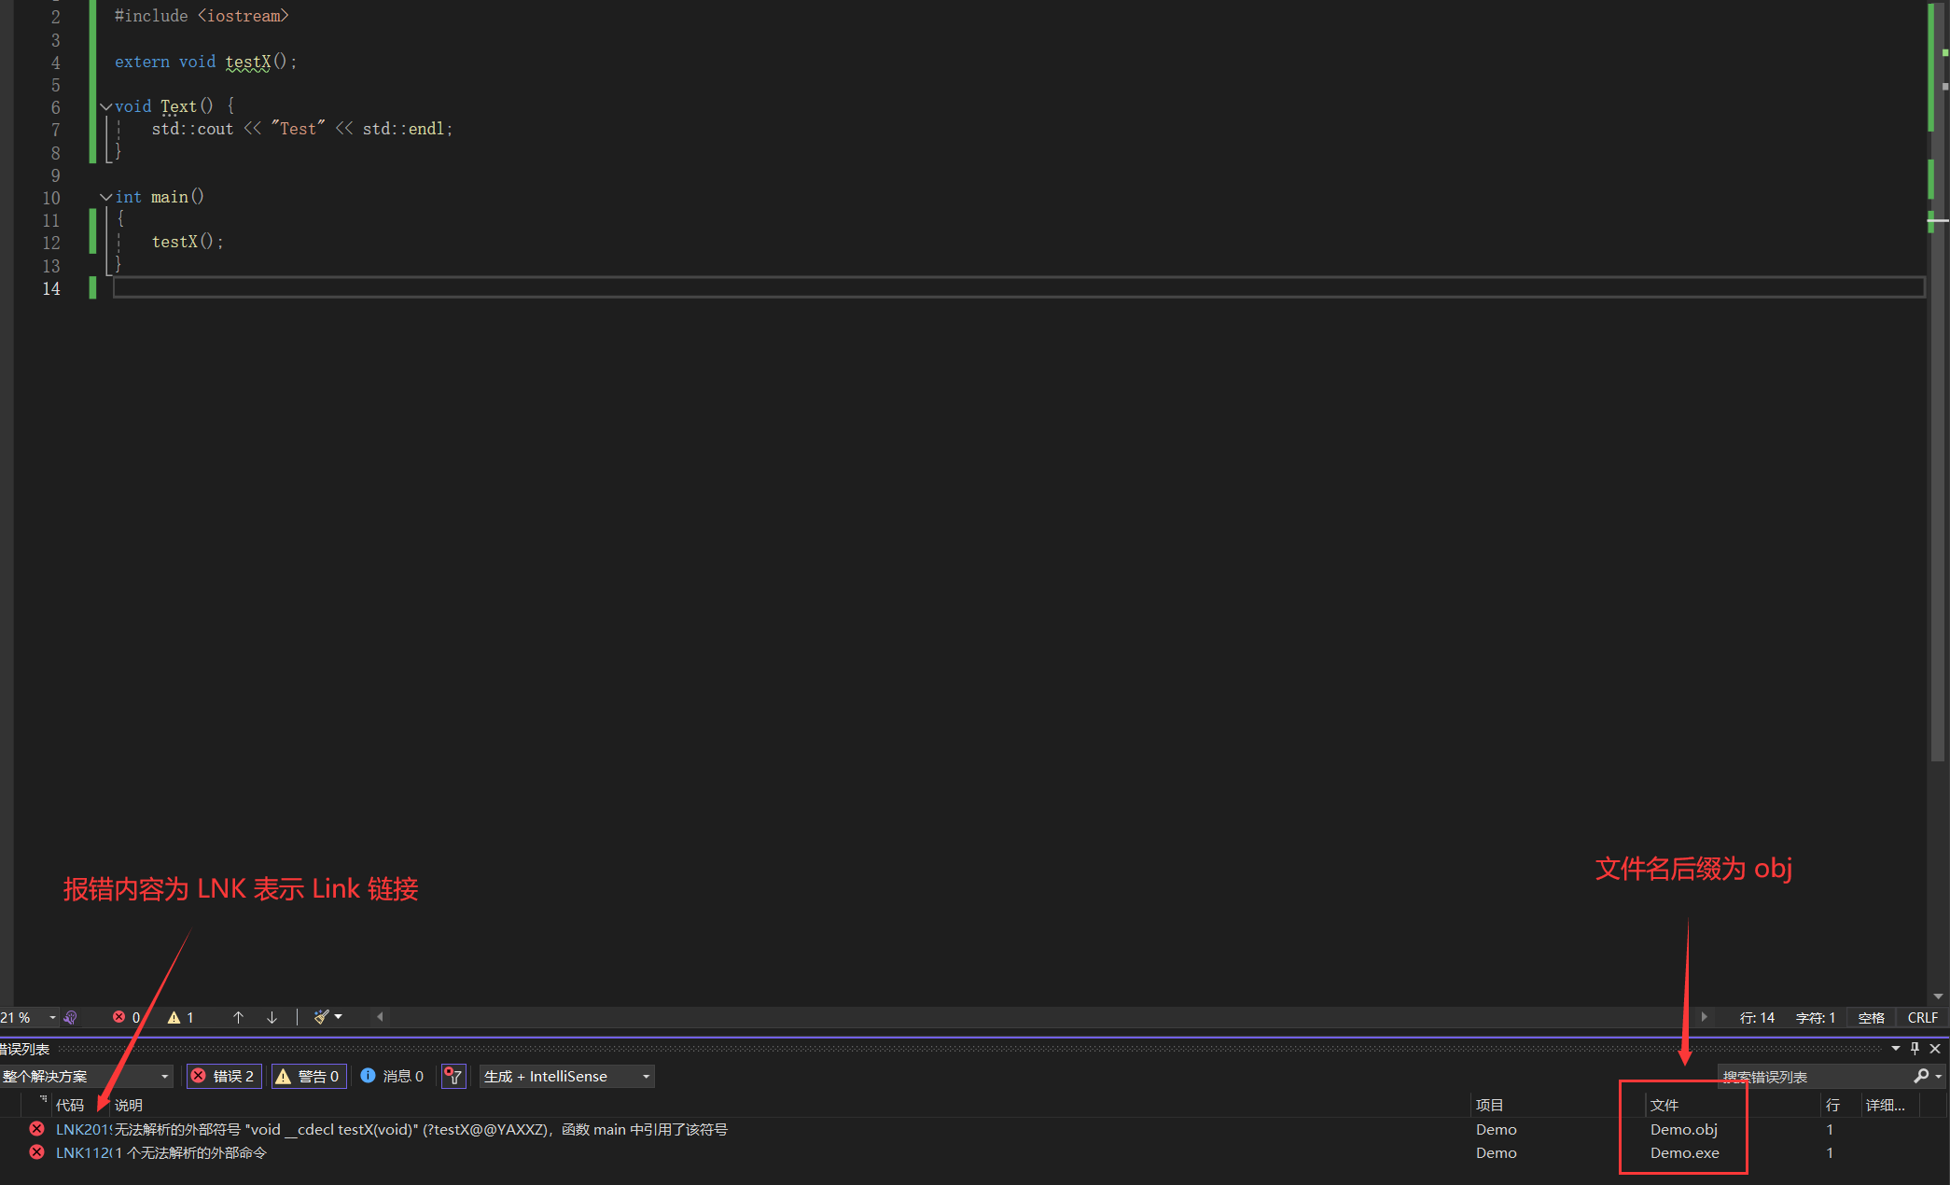Pin the error list panel
The image size is (1950, 1185).
pos(1915,1048)
